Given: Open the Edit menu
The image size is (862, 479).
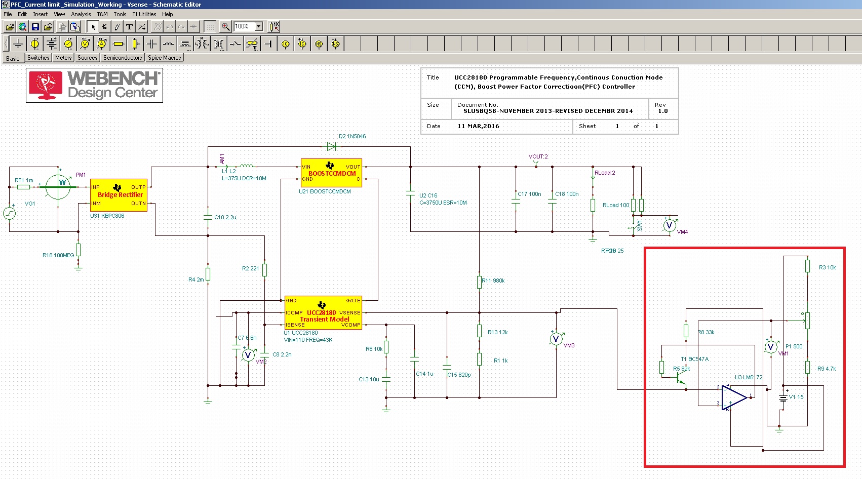Looking at the screenshot, I should click(x=22, y=14).
